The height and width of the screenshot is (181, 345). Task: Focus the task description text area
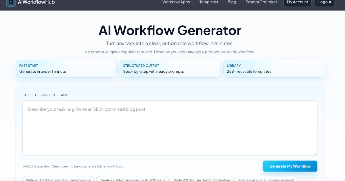(170, 128)
